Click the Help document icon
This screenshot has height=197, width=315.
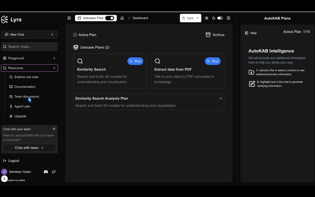click(x=246, y=33)
